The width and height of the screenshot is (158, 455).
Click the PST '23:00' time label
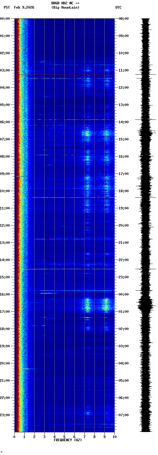tap(5, 415)
